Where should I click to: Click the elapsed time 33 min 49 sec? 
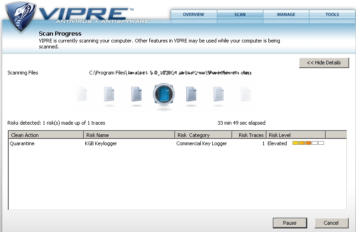tap(241, 123)
